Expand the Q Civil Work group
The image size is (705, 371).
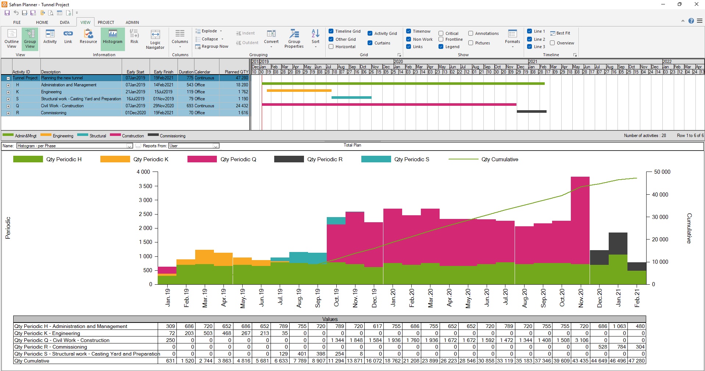8,106
